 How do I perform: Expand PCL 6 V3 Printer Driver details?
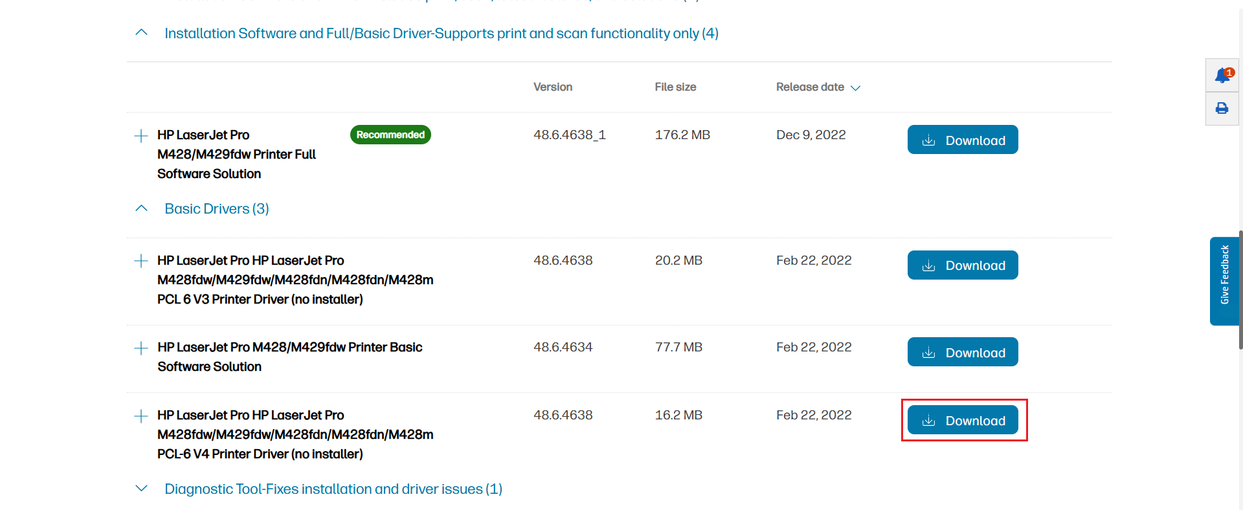tap(141, 261)
